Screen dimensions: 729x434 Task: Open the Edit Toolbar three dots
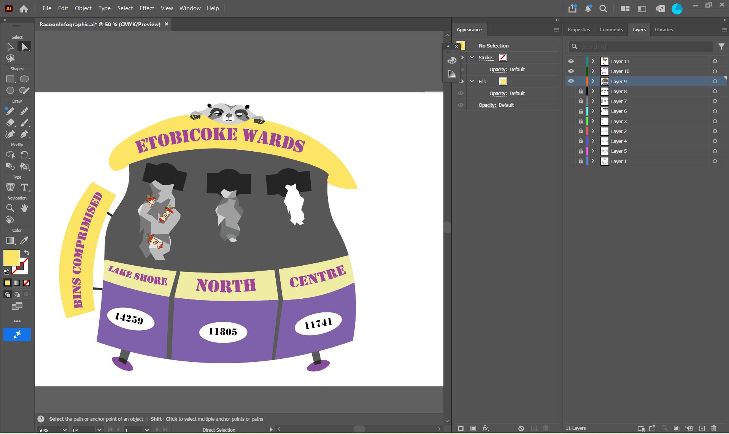17,321
